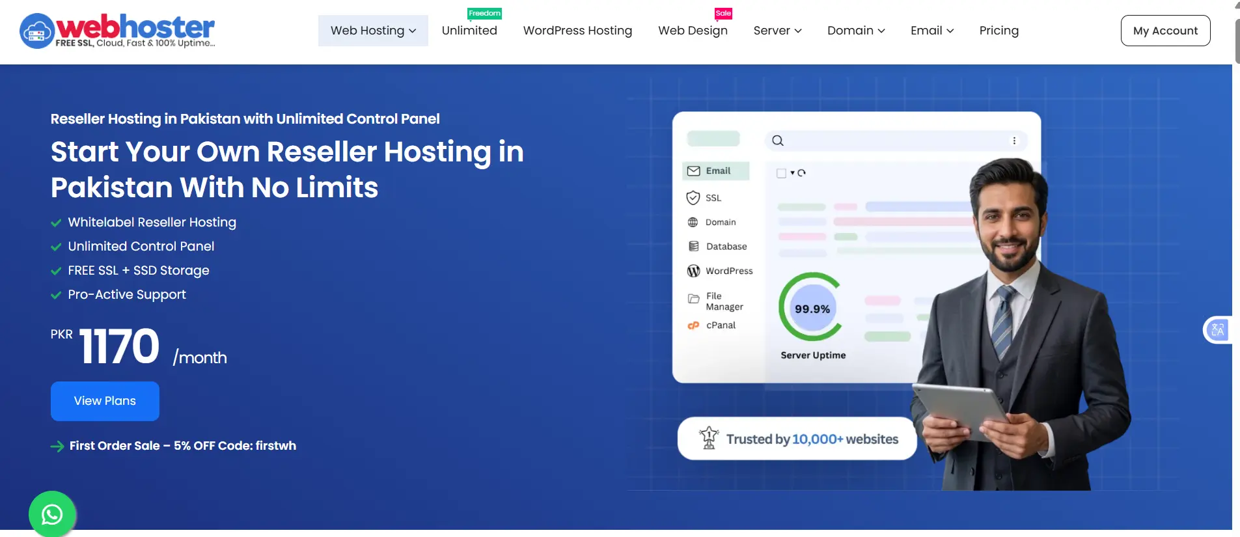Open WordPress Hosting page

(x=577, y=31)
